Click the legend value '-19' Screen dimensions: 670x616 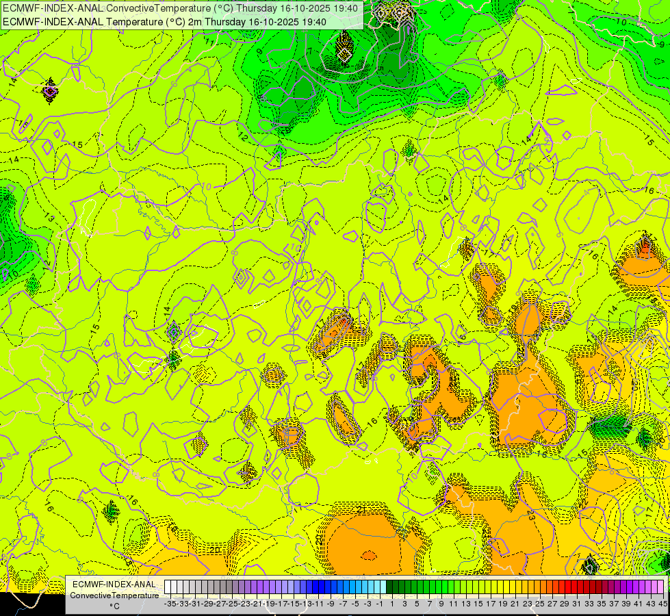269,604
